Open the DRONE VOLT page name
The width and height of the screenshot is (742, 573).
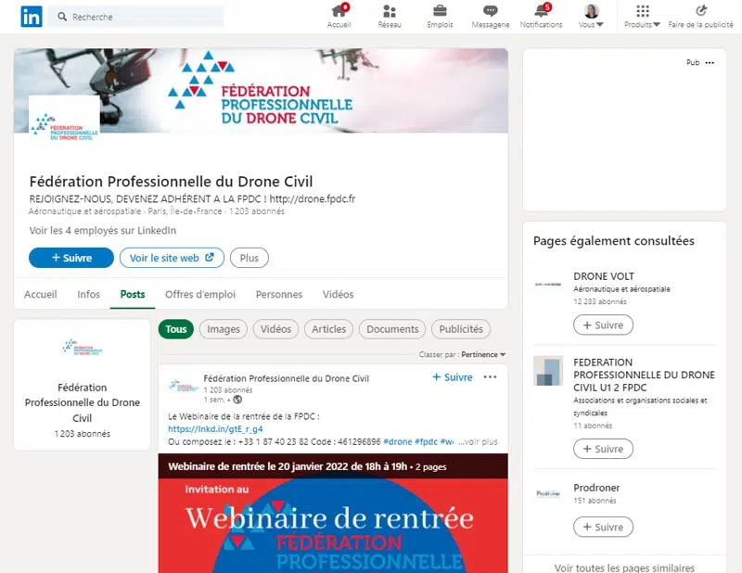tap(604, 276)
